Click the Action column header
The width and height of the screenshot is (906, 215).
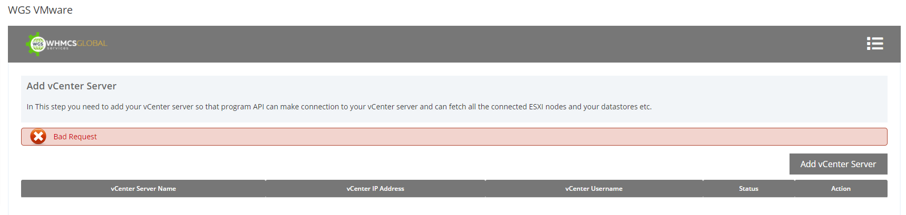pyautogui.click(x=841, y=189)
